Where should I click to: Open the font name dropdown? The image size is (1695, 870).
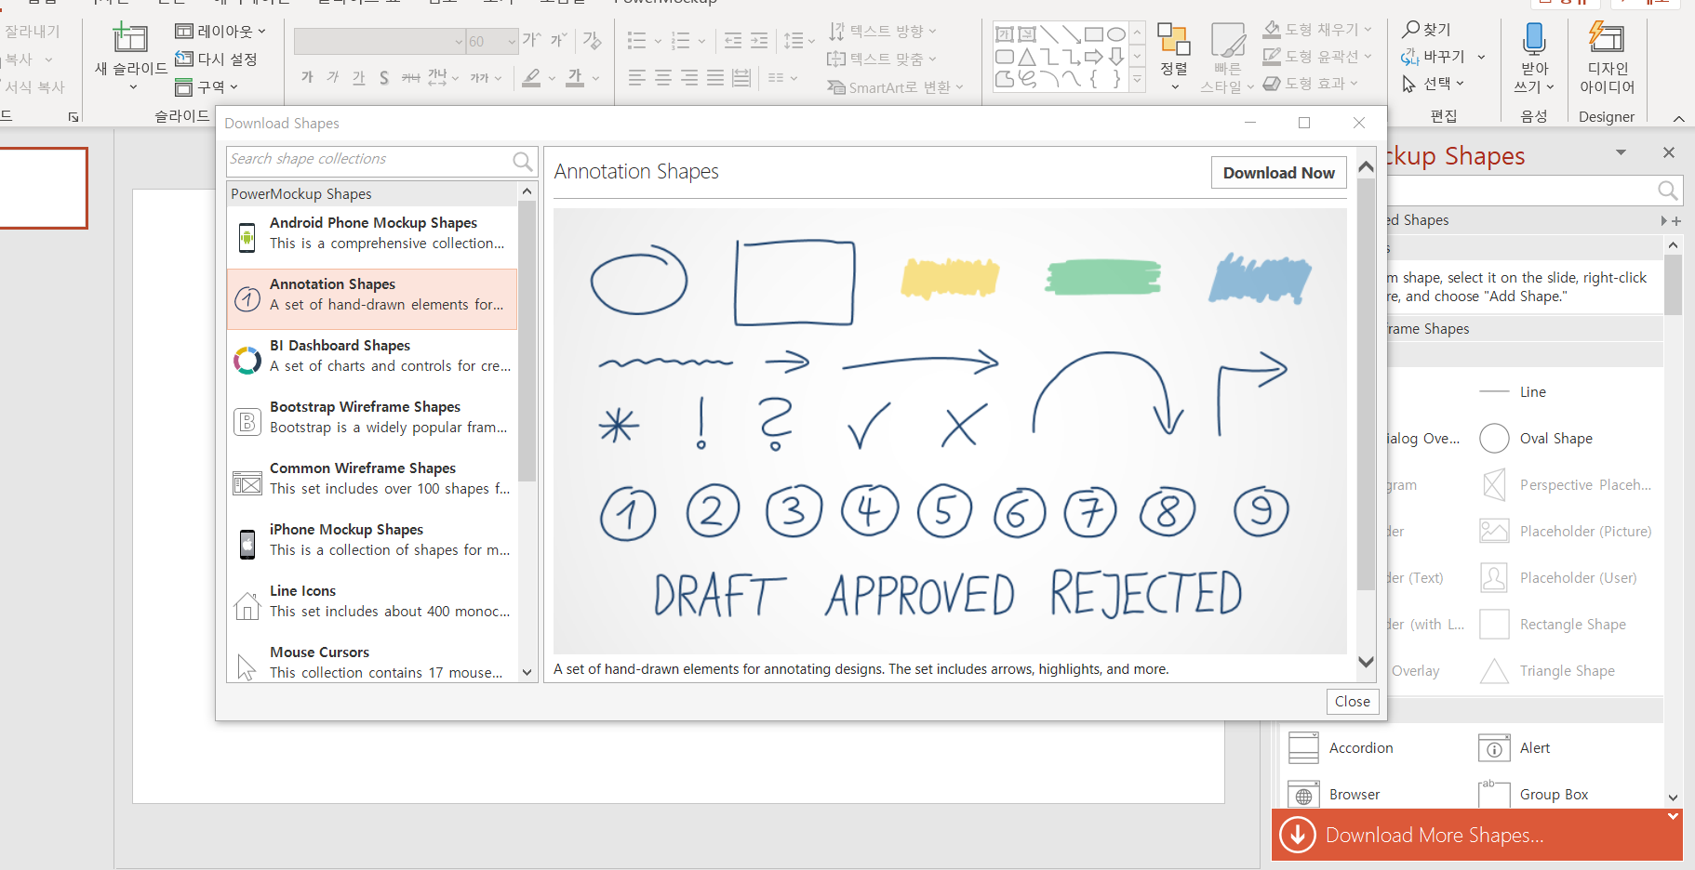click(x=459, y=42)
